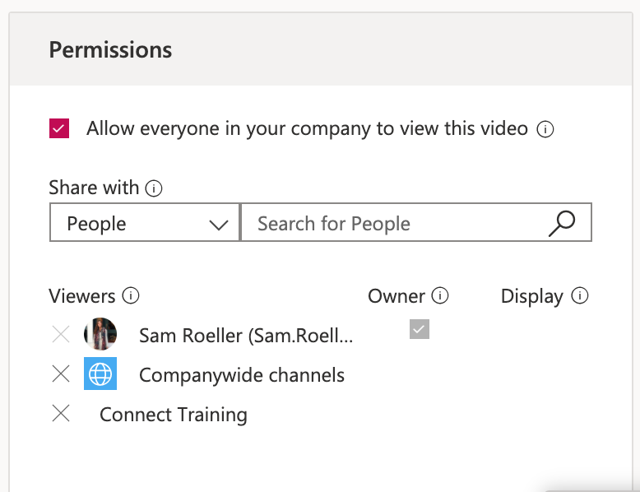Remove Sam Roeller from viewers

(x=61, y=334)
